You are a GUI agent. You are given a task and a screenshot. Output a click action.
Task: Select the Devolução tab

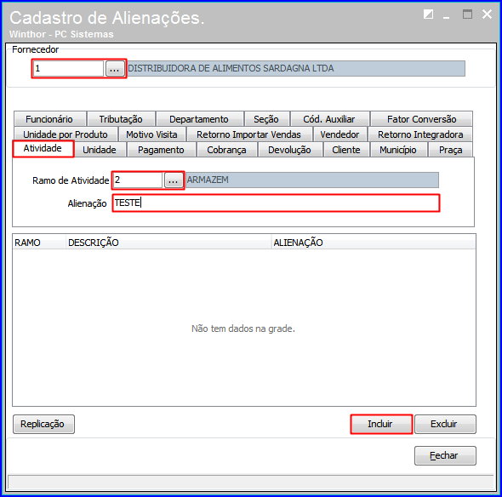pyautogui.click(x=290, y=150)
